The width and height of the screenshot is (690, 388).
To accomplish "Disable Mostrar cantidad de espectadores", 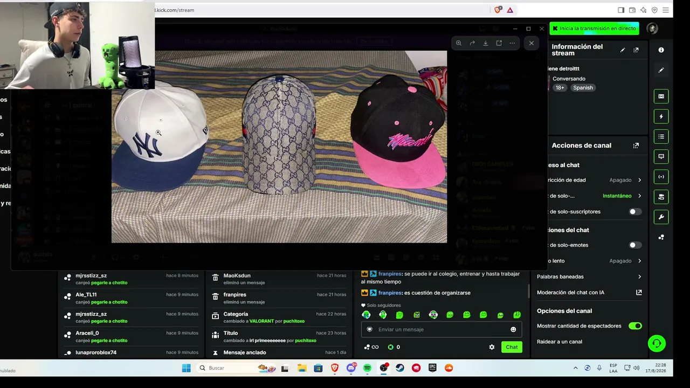I will coord(636,326).
